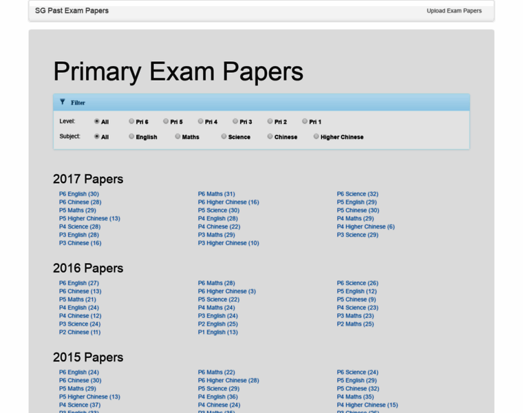Screen dimensions: 523x413
Task: Expand the Filter panel header
Action: point(78,103)
